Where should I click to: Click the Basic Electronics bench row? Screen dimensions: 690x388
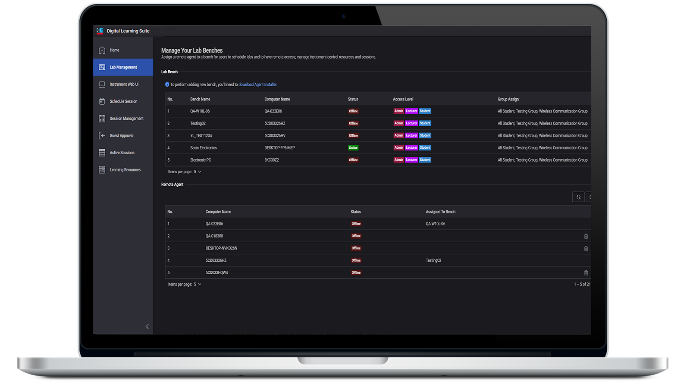pos(204,148)
